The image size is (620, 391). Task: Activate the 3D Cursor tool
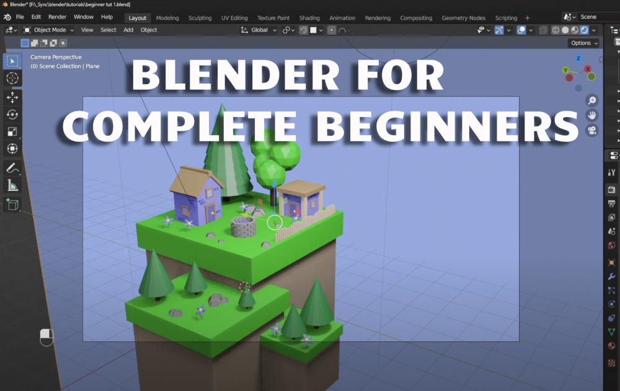[12, 79]
